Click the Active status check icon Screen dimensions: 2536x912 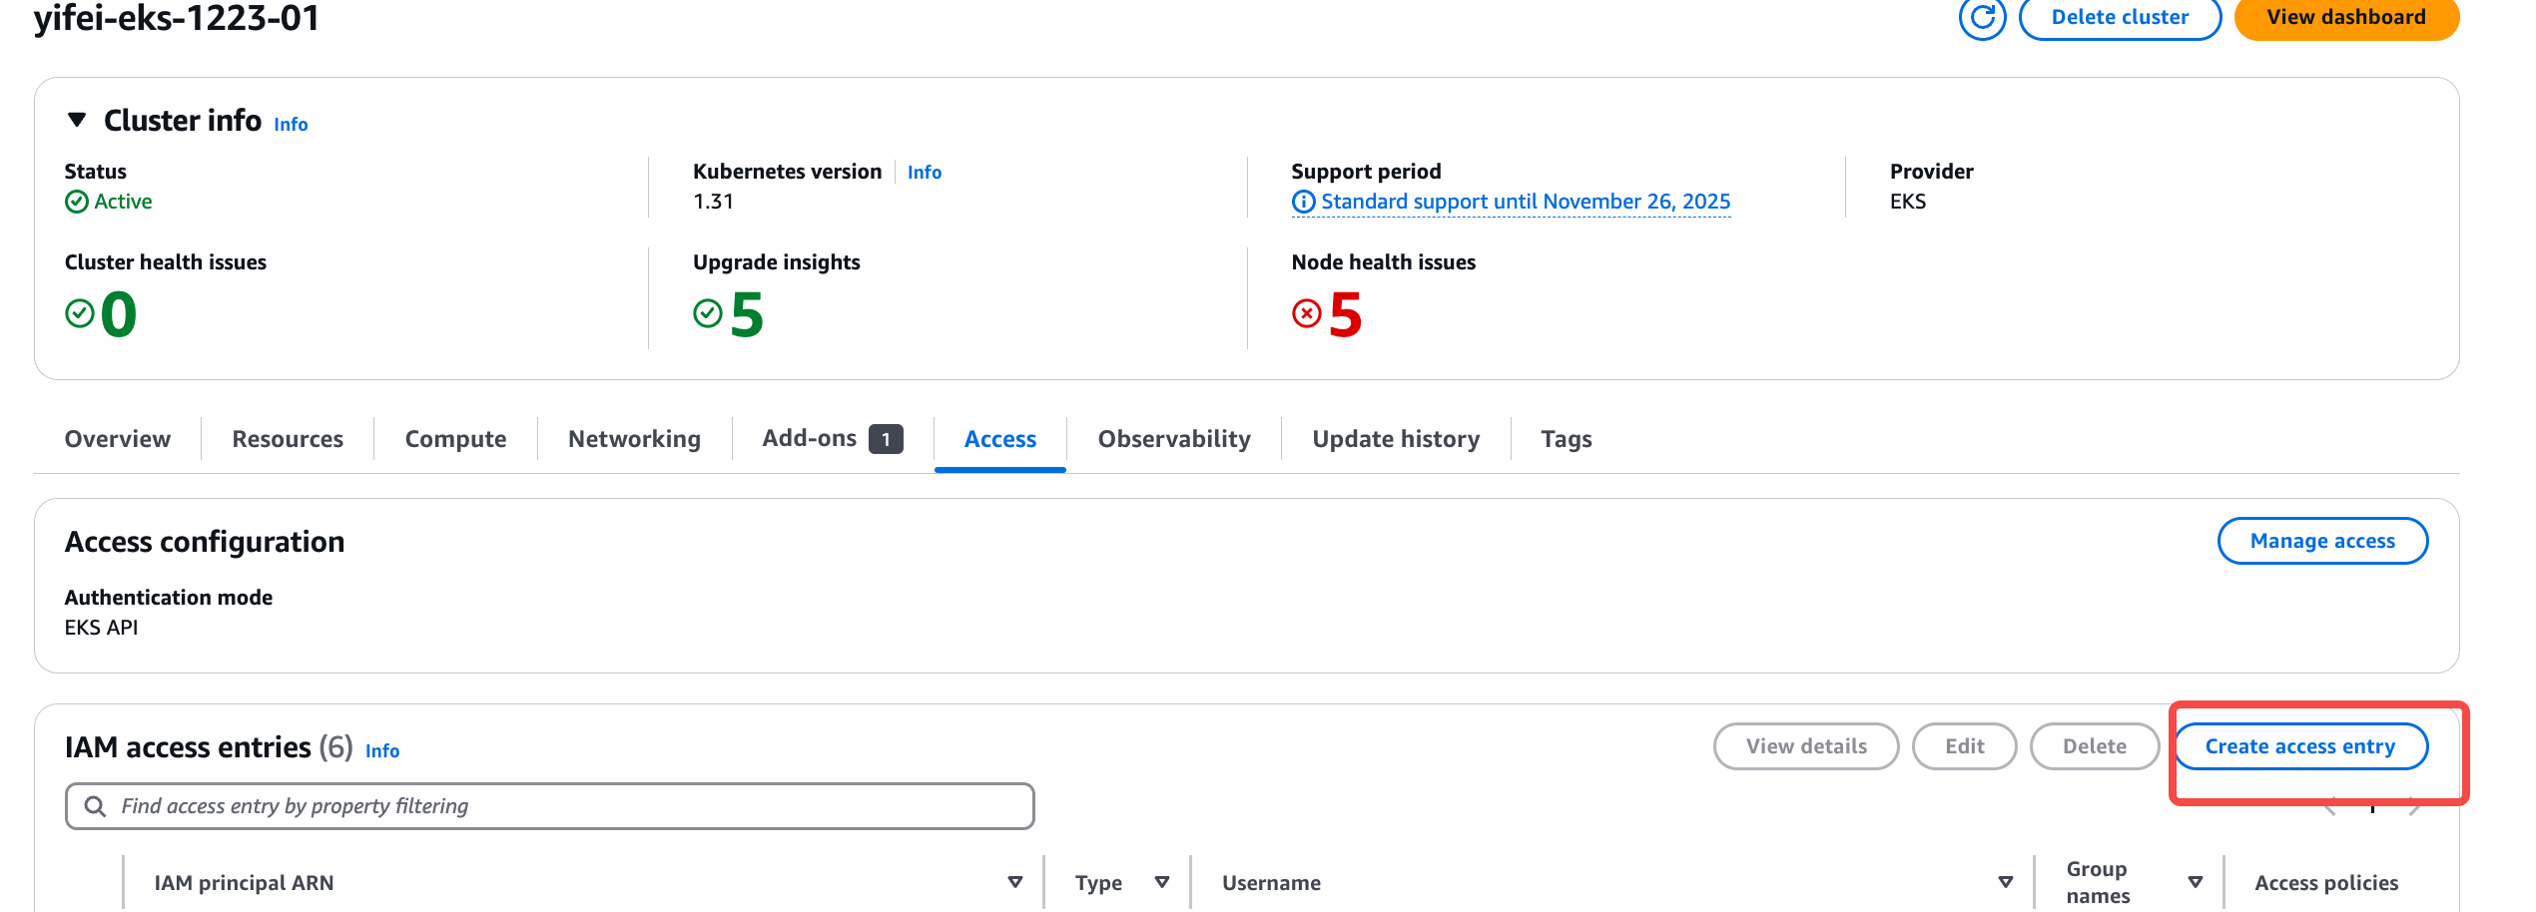click(77, 202)
